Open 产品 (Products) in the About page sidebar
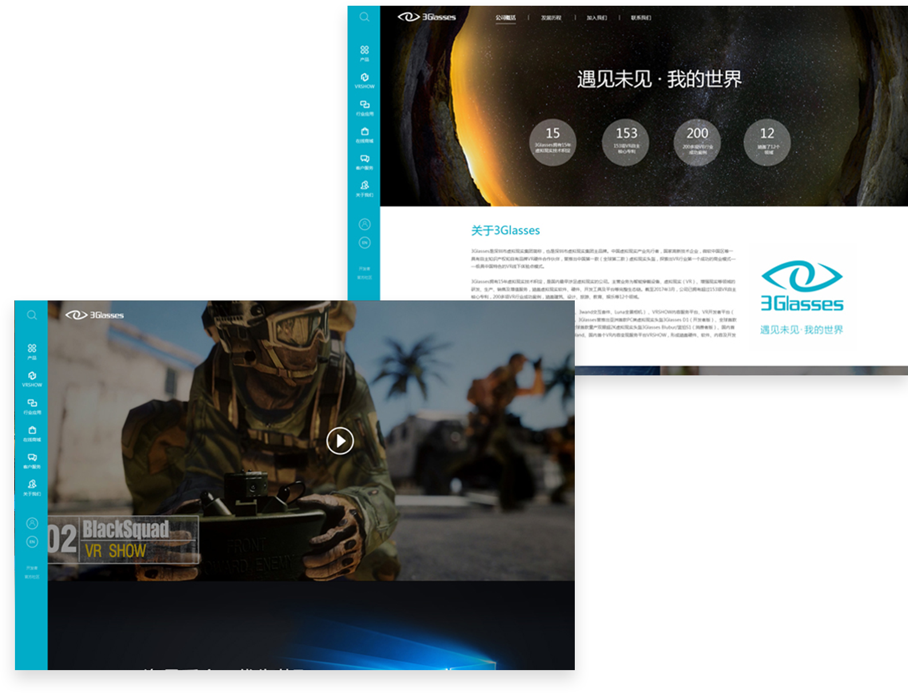This screenshot has width=908, height=693. pyautogui.click(x=364, y=53)
